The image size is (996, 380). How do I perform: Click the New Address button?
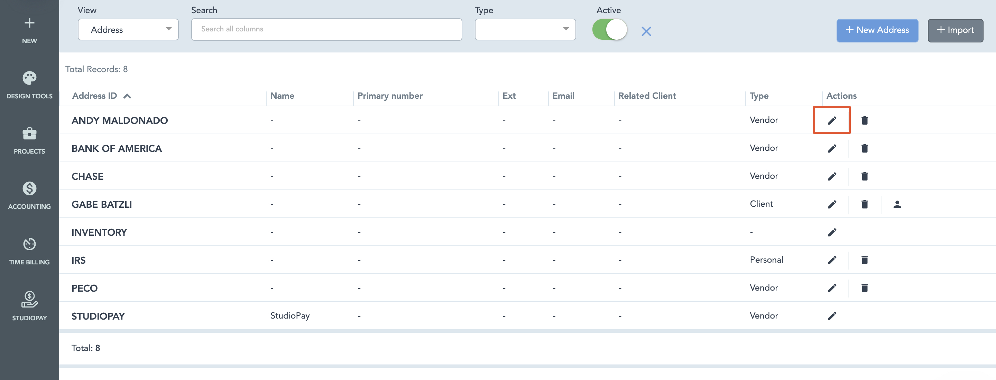pos(877,30)
